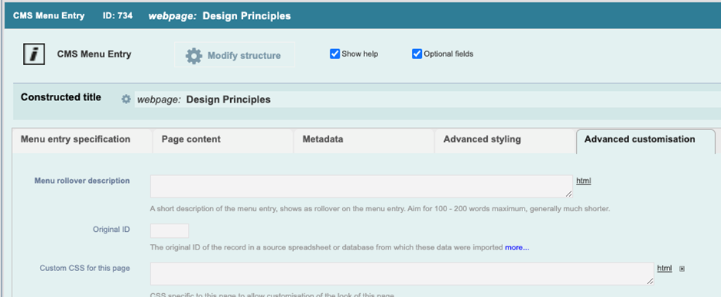The width and height of the screenshot is (721, 297).
Task: Click the record type info icon
Action: [34, 54]
